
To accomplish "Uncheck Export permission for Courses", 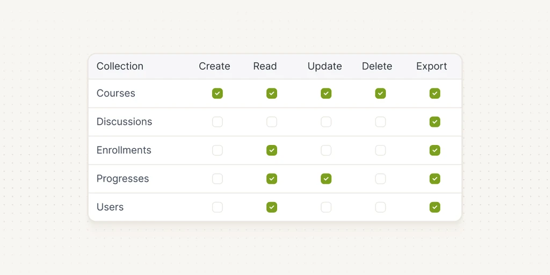I will (435, 93).
